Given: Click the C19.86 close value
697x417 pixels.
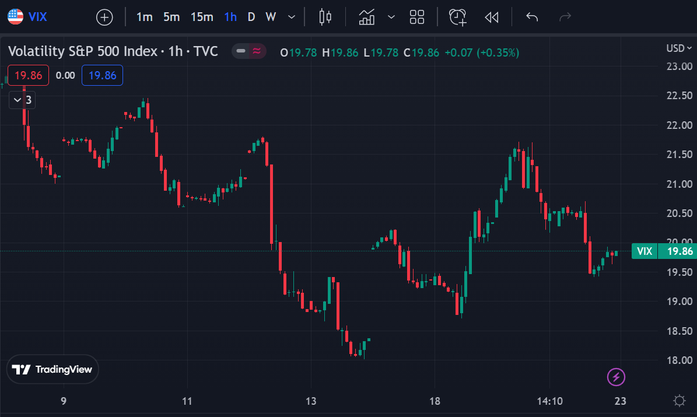Looking at the screenshot, I should [x=421, y=53].
